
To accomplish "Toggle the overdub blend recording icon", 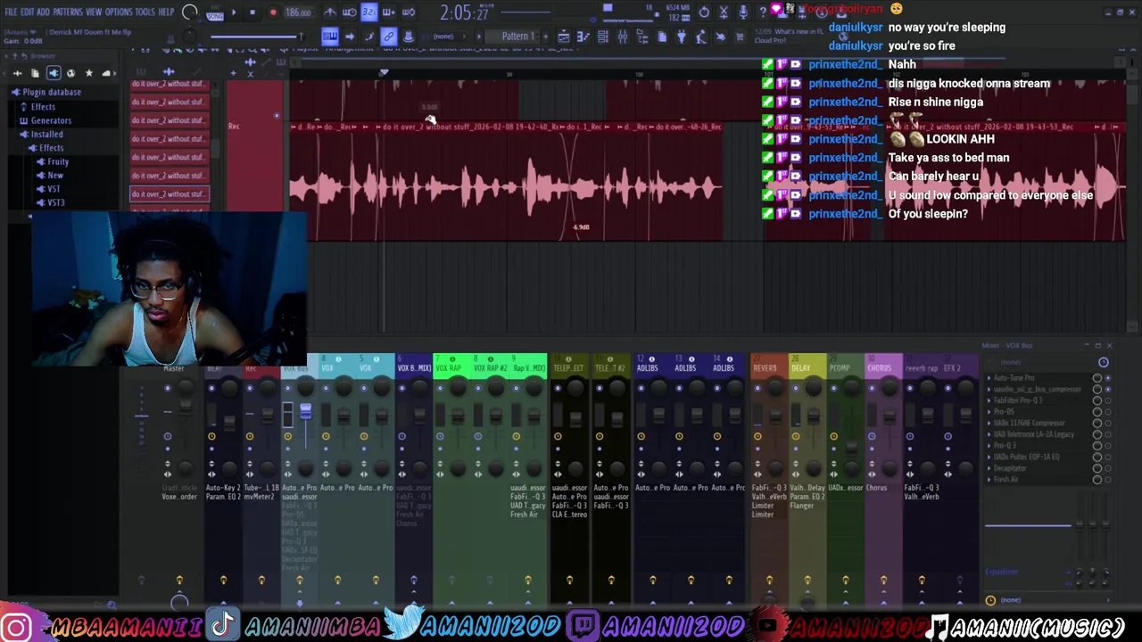I will 389,12.
